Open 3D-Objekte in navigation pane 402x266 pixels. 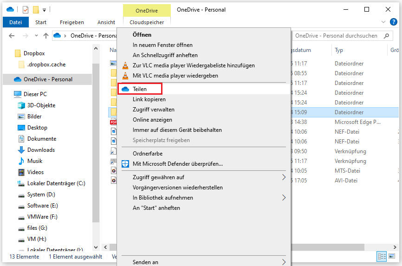coord(41,105)
